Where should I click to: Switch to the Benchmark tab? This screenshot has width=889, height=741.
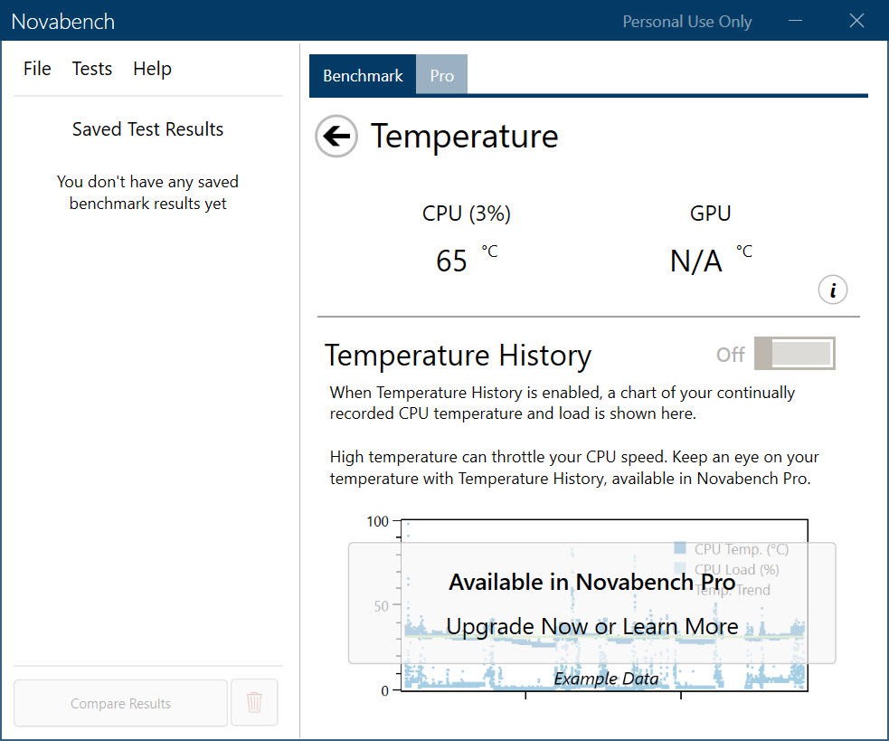(363, 75)
